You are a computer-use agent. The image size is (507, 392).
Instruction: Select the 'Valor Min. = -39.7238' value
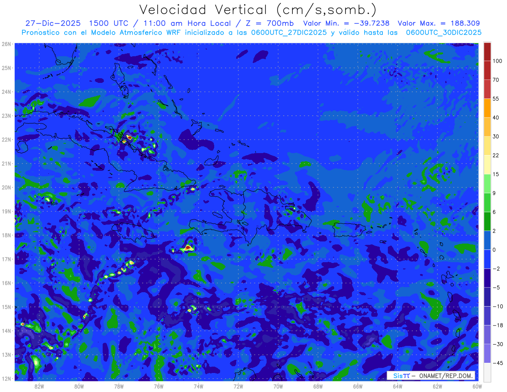click(346, 23)
